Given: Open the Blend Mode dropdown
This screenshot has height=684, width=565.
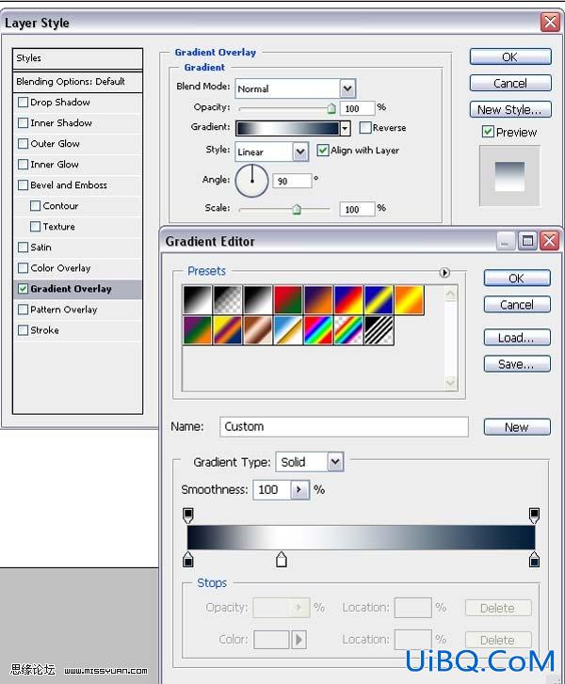Looking at the screenshot, I should (347, 88).
